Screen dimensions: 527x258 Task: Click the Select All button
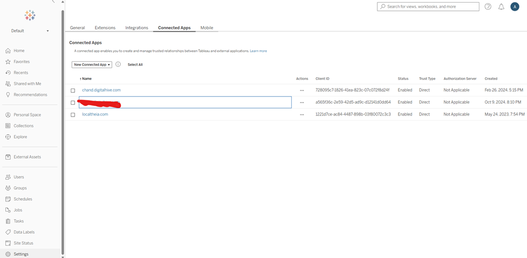(135, 65)
